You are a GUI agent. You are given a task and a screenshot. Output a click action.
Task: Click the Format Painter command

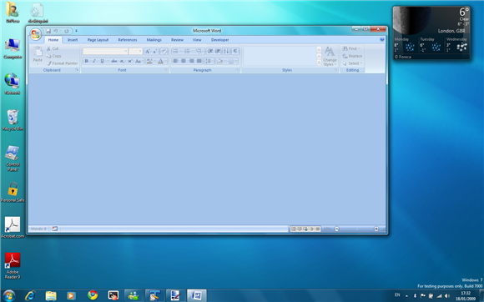(x=63, y=63)
